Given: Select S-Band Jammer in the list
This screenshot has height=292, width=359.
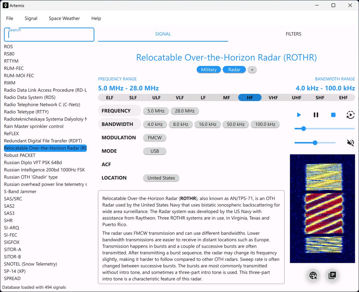Looking at the screenshot, I should 45,191.
